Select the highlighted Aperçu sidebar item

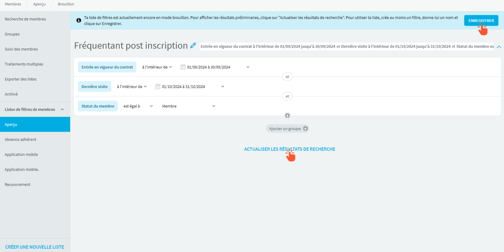[x=35, y=124]
